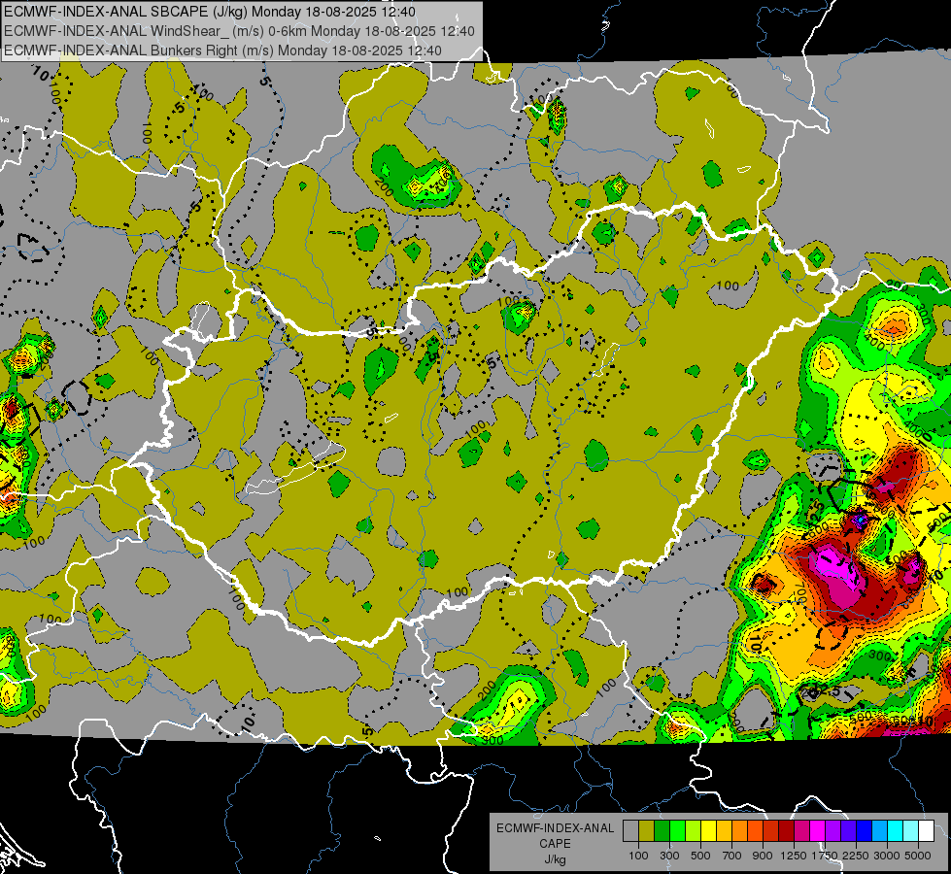Image resolution: width=951 pixels, height=874 pixels.
Task: Click the bright magenta legend swatch before 1750
Action: (818, 830)
